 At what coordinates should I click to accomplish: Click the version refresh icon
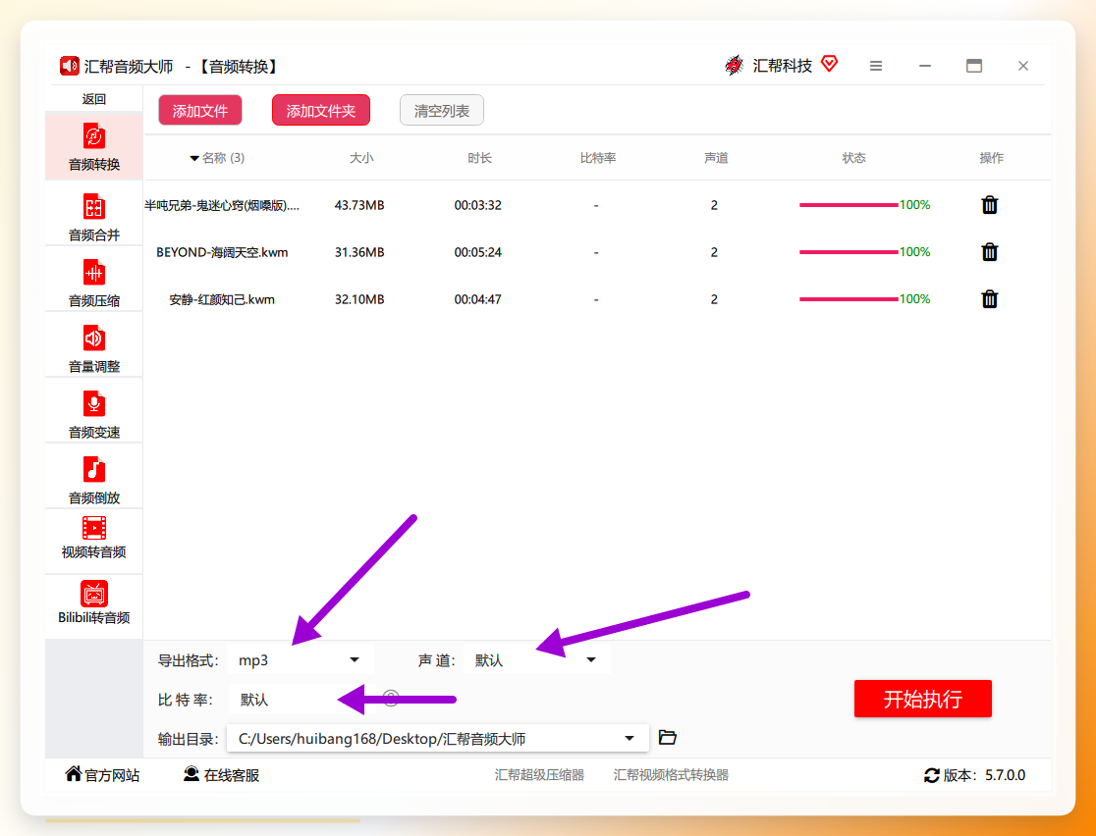932,775
